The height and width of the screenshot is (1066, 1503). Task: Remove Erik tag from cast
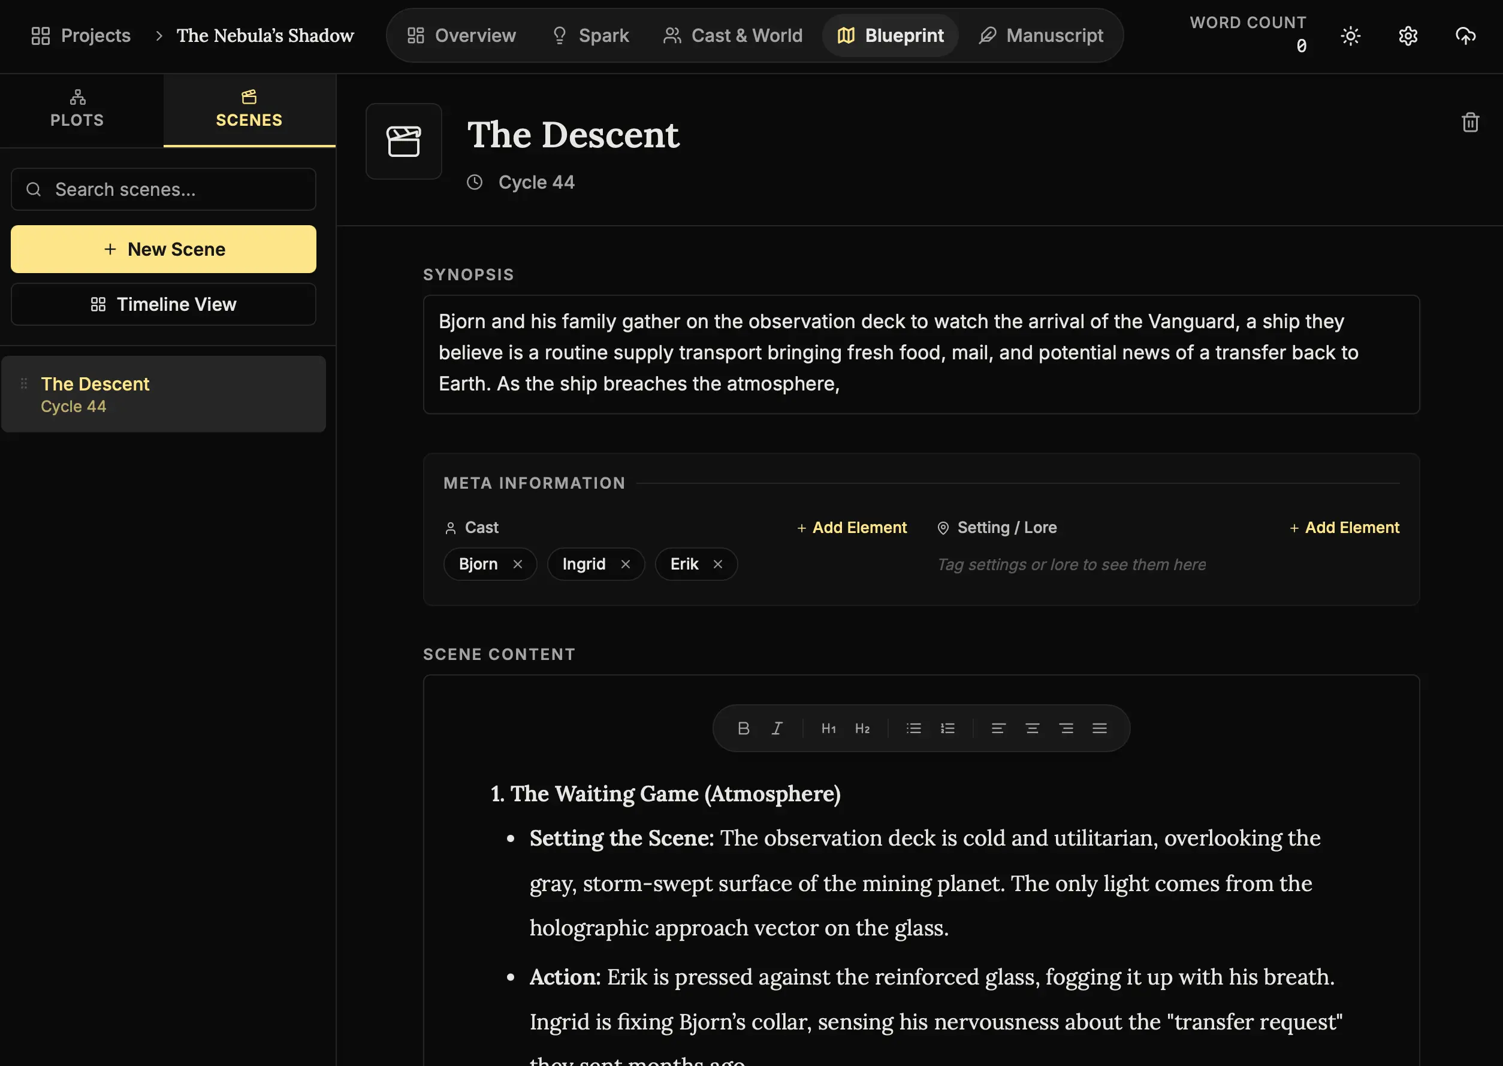[717, 564]
